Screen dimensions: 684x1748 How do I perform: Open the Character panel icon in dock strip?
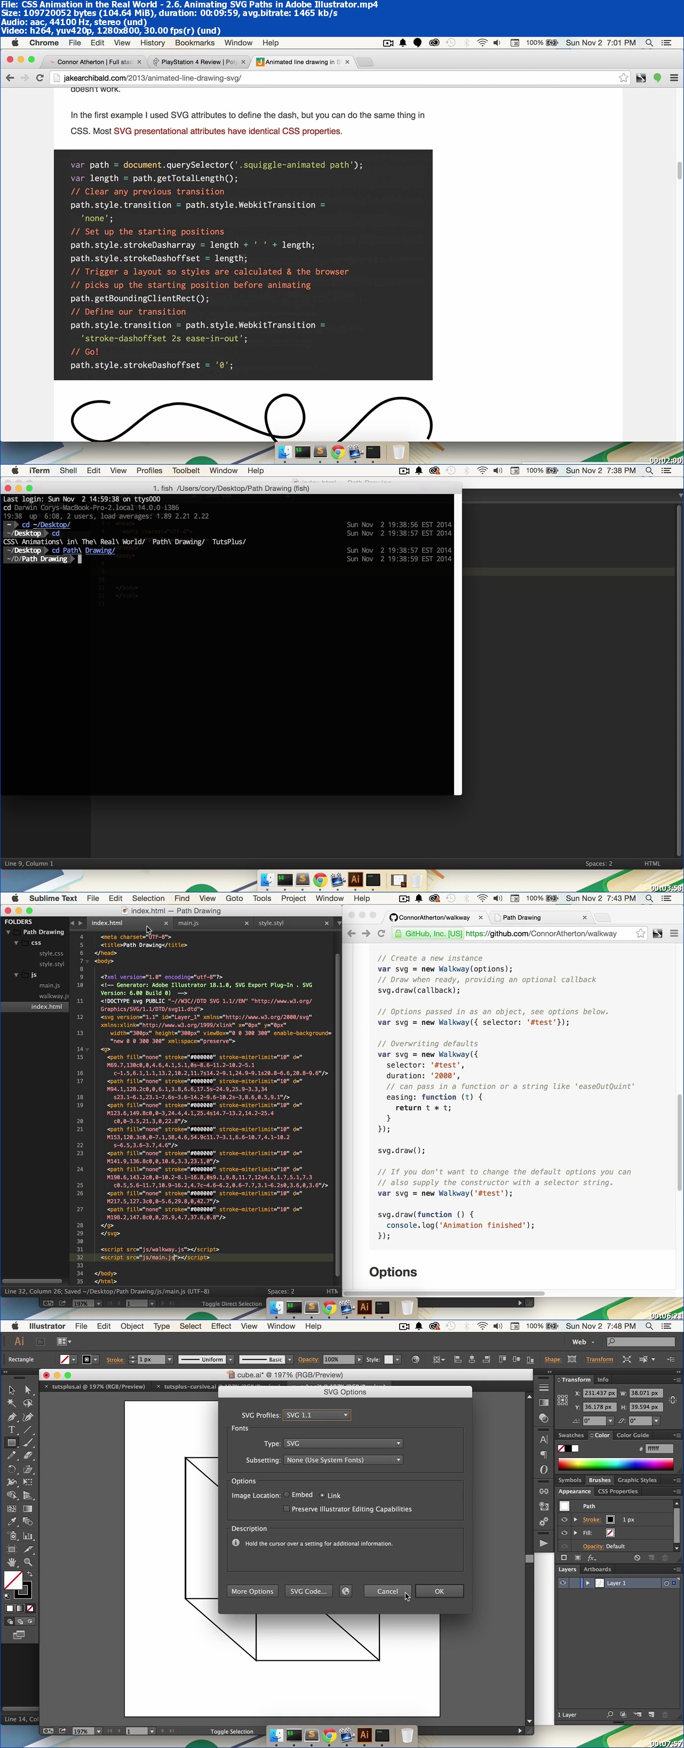coord(544,1439)
